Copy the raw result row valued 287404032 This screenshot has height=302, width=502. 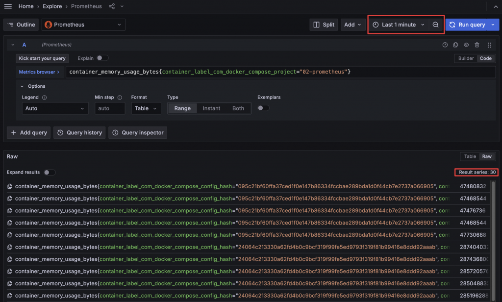pos(10,247)
